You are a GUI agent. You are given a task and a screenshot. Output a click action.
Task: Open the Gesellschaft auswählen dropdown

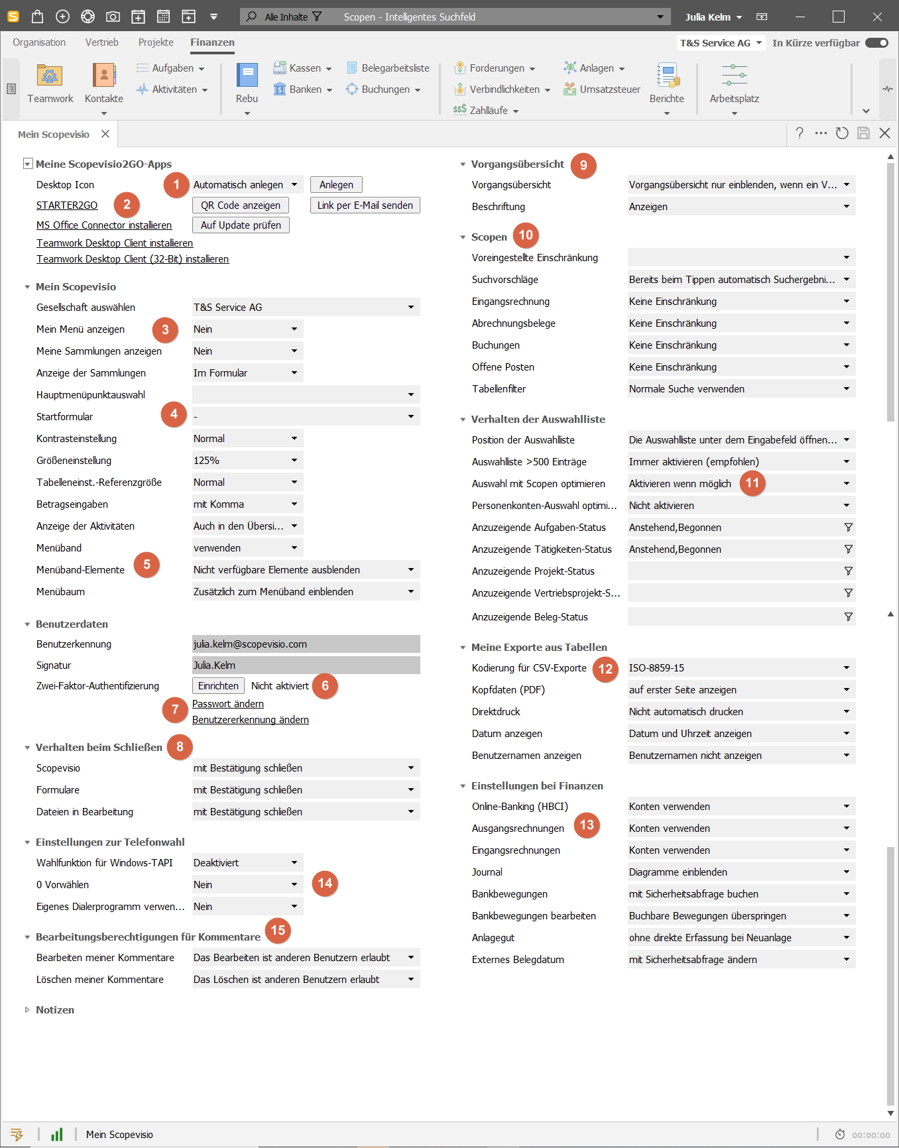pyautogui.click(x=306, y=308)
